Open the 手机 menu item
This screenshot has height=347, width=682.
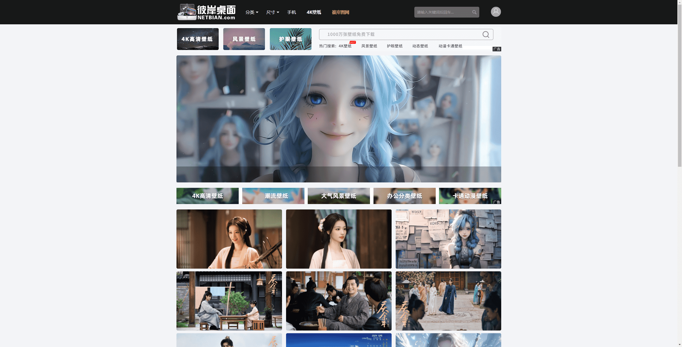pos(291,12)
